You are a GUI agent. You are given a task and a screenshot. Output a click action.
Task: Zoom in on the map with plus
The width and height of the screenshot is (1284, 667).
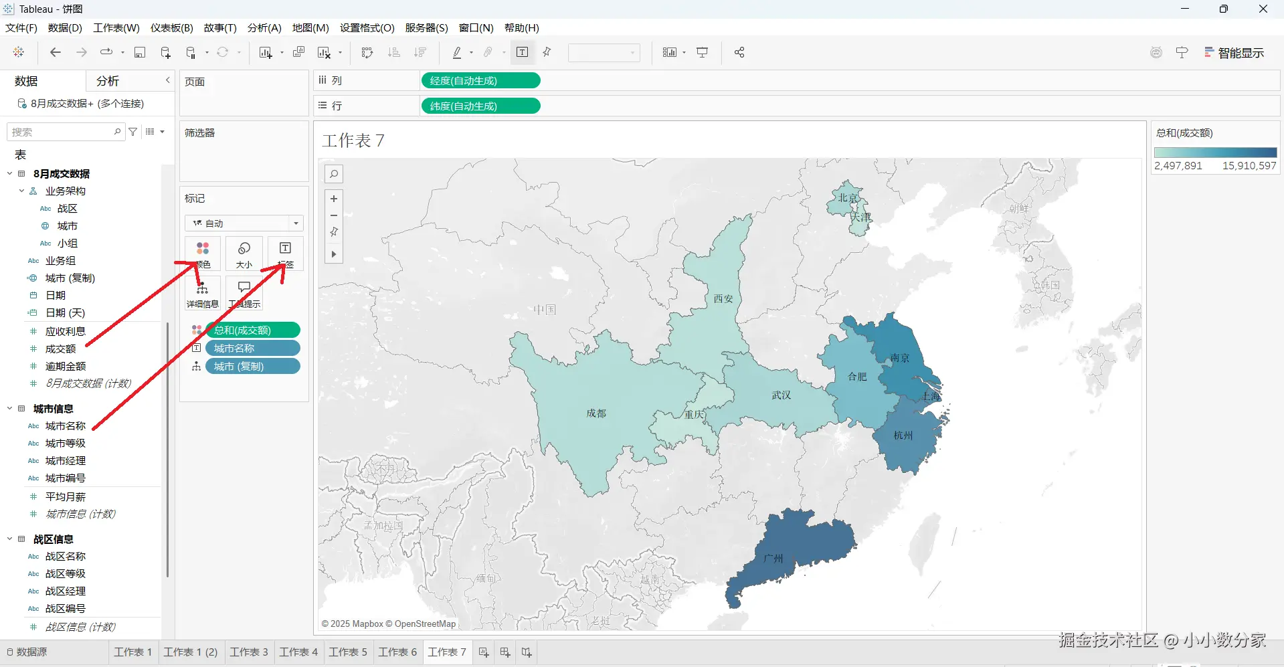click(334, 199)
